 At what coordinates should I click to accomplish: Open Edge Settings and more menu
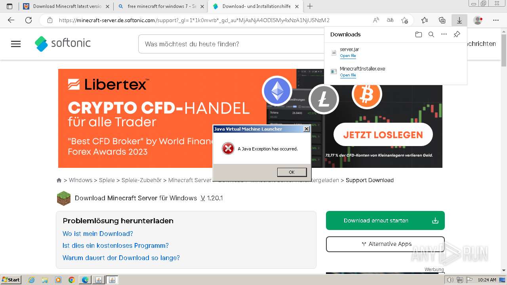(x=496, y=20)
